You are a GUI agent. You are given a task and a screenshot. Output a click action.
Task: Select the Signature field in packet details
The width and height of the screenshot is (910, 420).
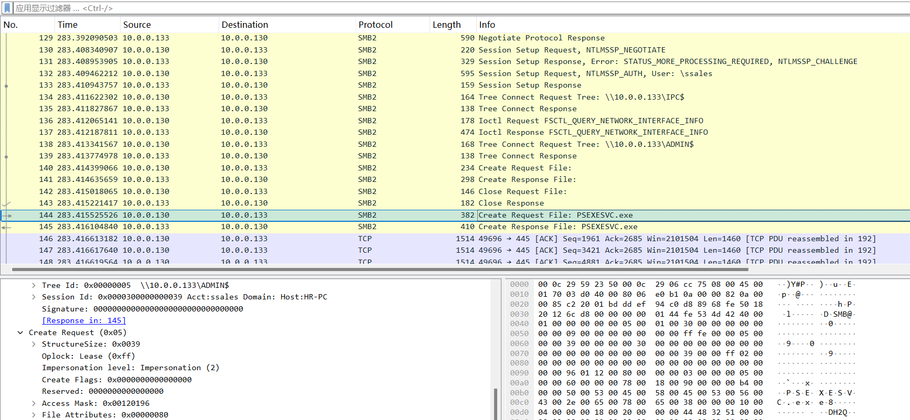pyautogui.click(x=143, y=309)
